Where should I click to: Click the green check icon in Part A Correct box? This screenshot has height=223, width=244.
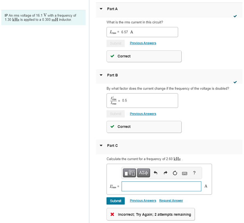coord(112,56)
